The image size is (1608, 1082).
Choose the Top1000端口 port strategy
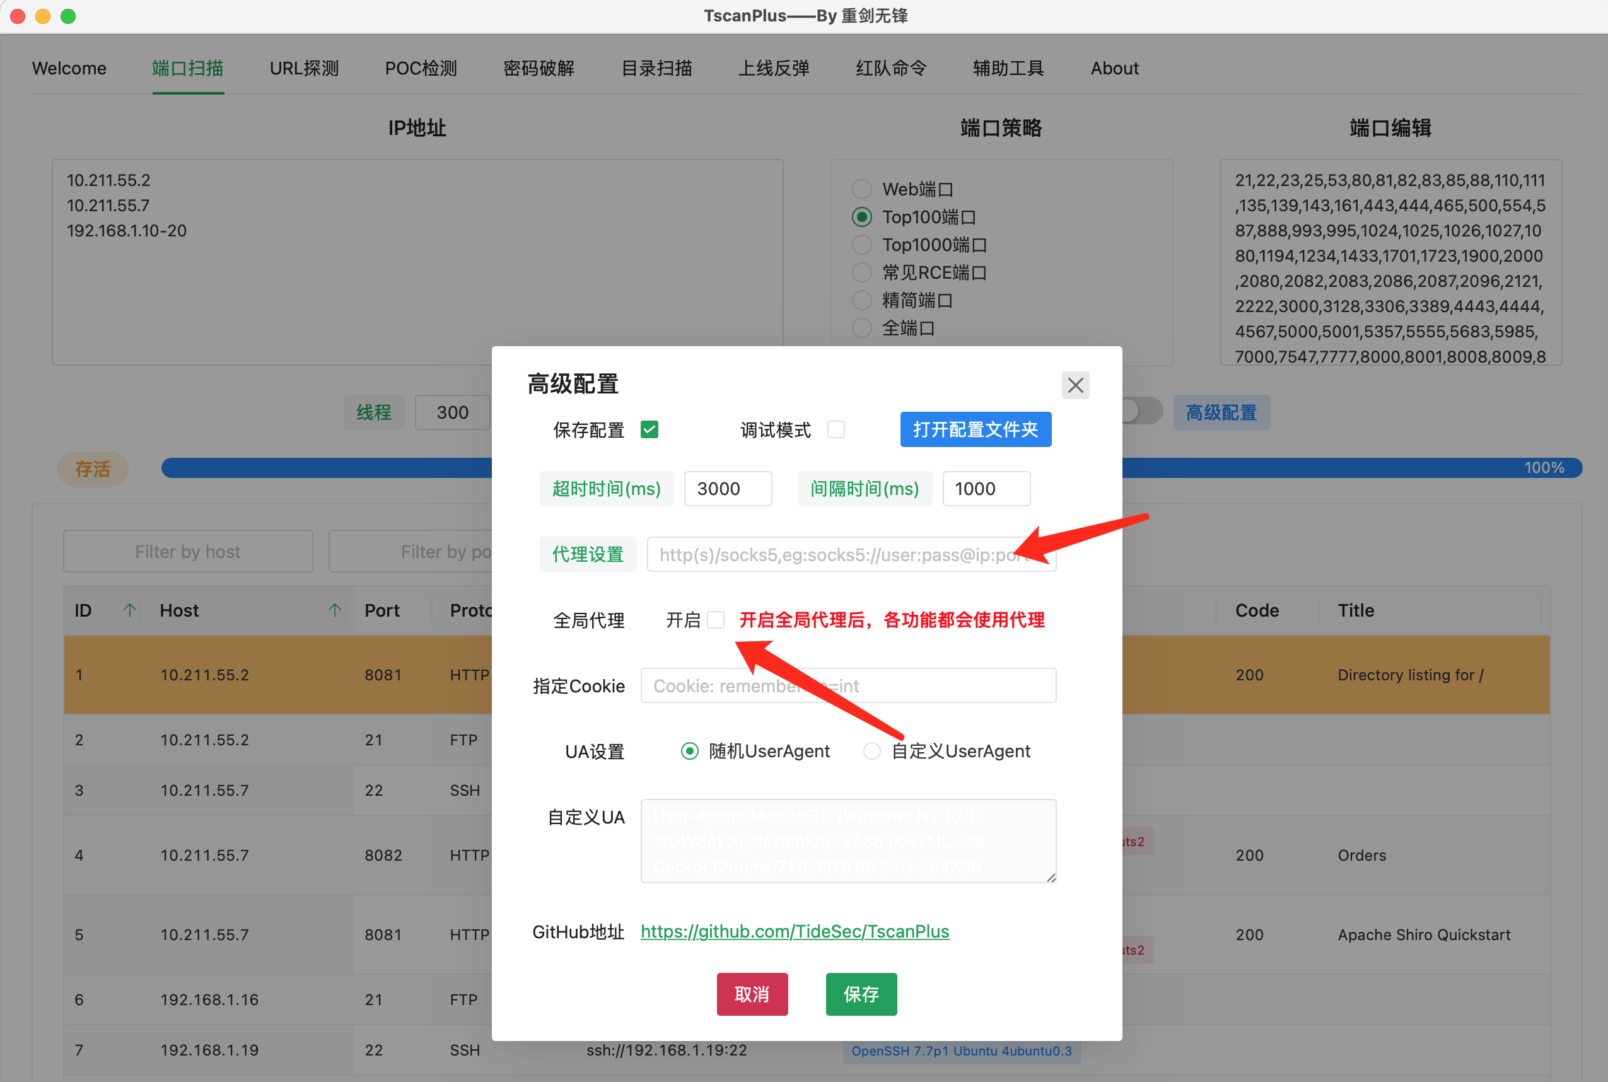[x=862, y=245]
